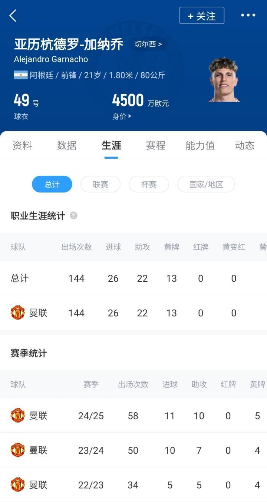Open the 能力值 tab
The image size is (267, 502).
[200, 145]
